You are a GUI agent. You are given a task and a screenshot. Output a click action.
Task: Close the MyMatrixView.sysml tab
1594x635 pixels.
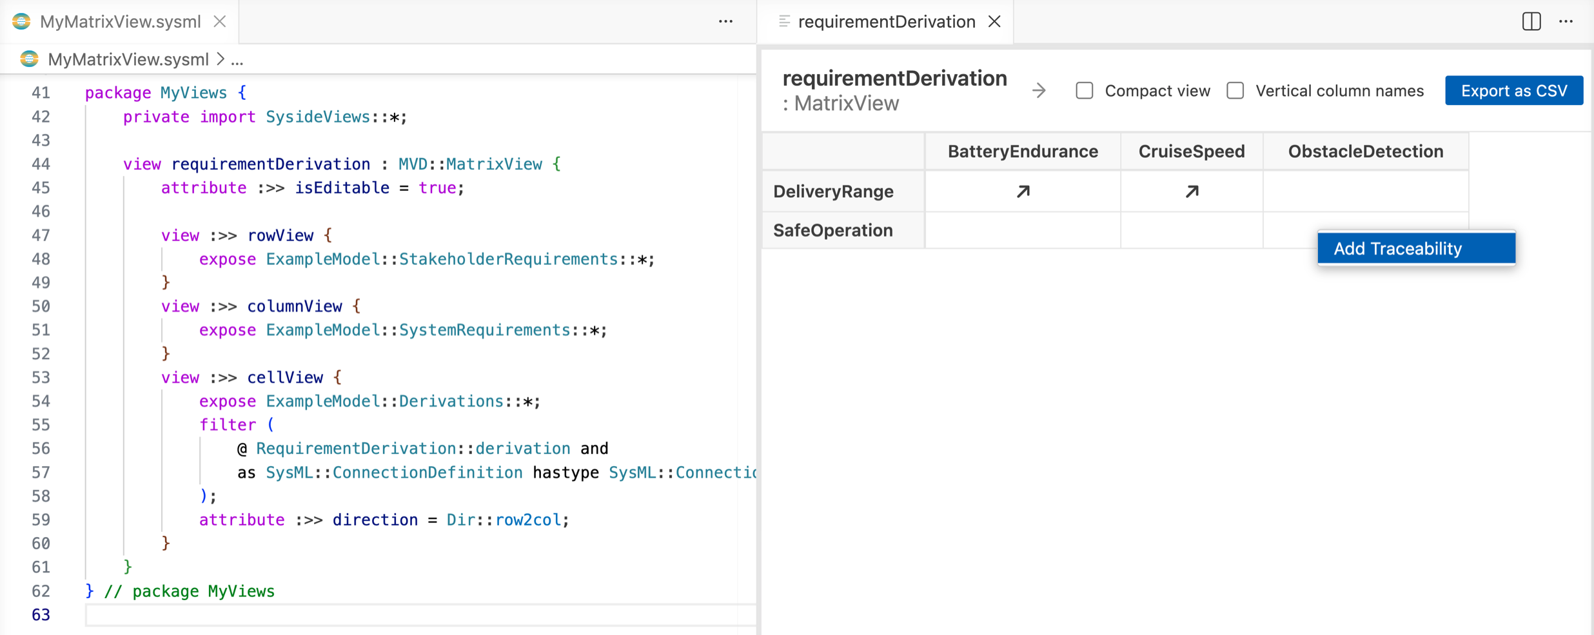pos(220,21)
